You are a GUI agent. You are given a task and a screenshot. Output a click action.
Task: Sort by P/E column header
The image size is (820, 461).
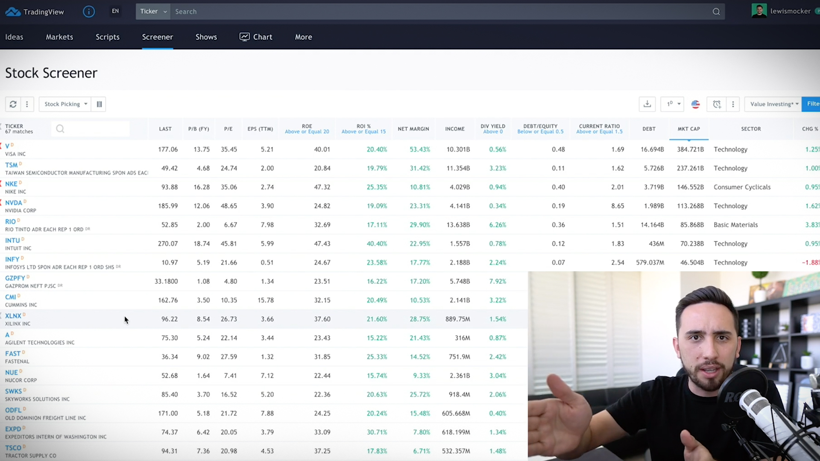tap(228, 129)
